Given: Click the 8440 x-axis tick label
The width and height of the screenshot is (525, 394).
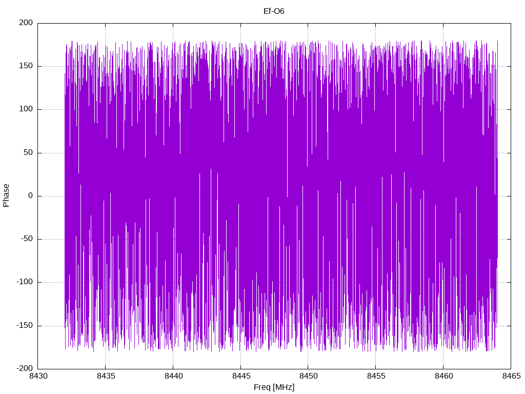Looking at the screenshot, I should point(173,376).
